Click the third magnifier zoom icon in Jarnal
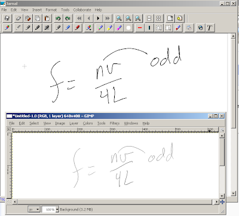 [x=138, y=19]
